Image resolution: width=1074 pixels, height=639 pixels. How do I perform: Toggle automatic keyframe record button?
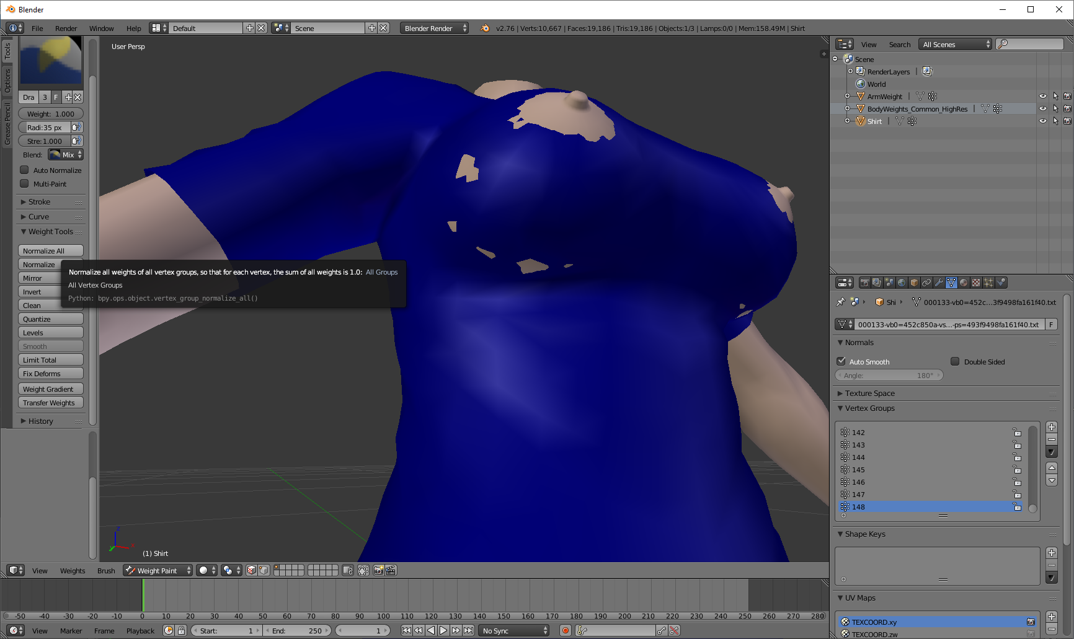(566, 630)
